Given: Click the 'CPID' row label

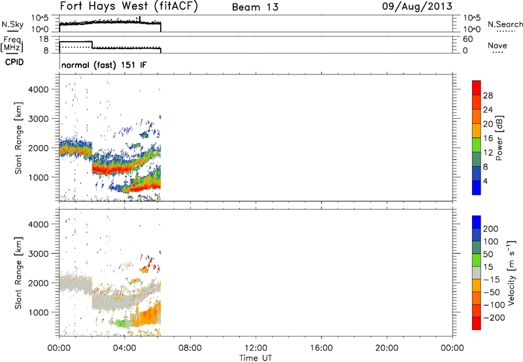Looking at the screenshot, I should tap(14, 62).
